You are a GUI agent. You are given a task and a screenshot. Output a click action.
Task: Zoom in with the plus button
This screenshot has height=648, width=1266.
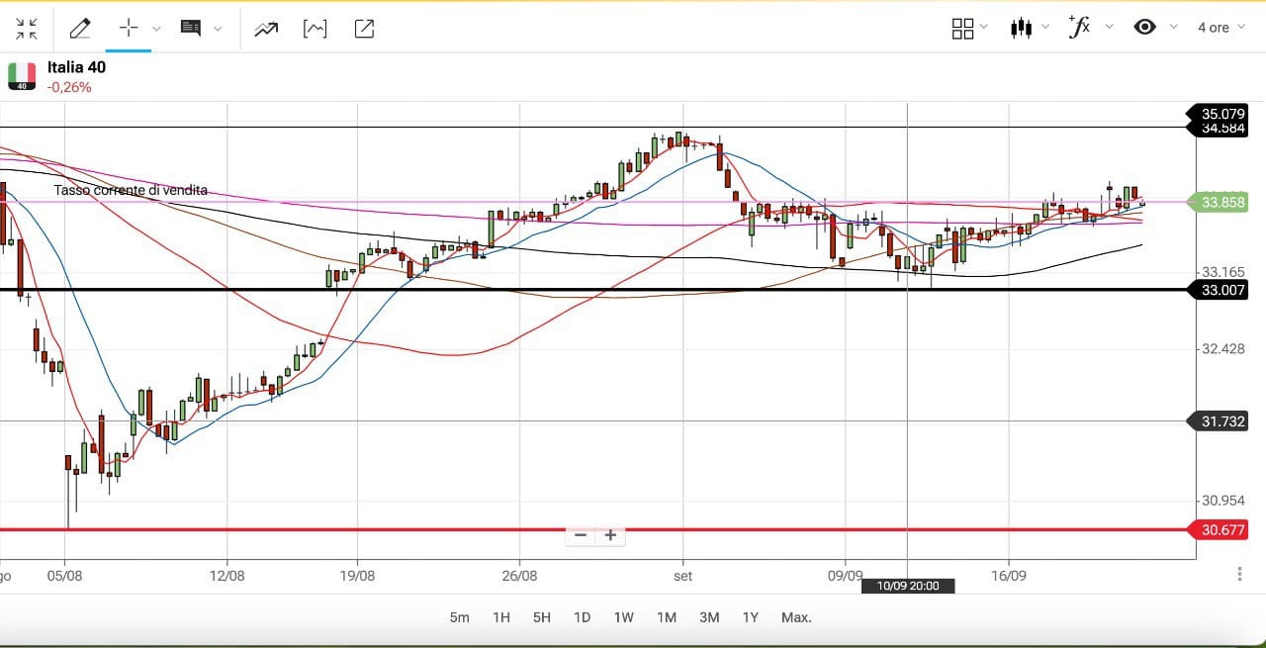point(610,535)
